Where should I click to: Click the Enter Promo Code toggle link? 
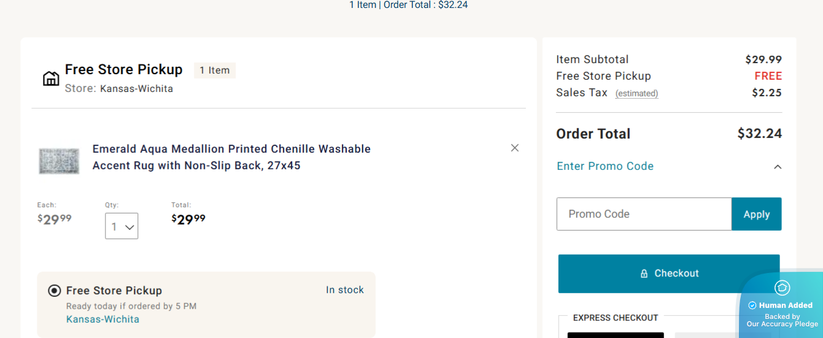coord(605,166)
